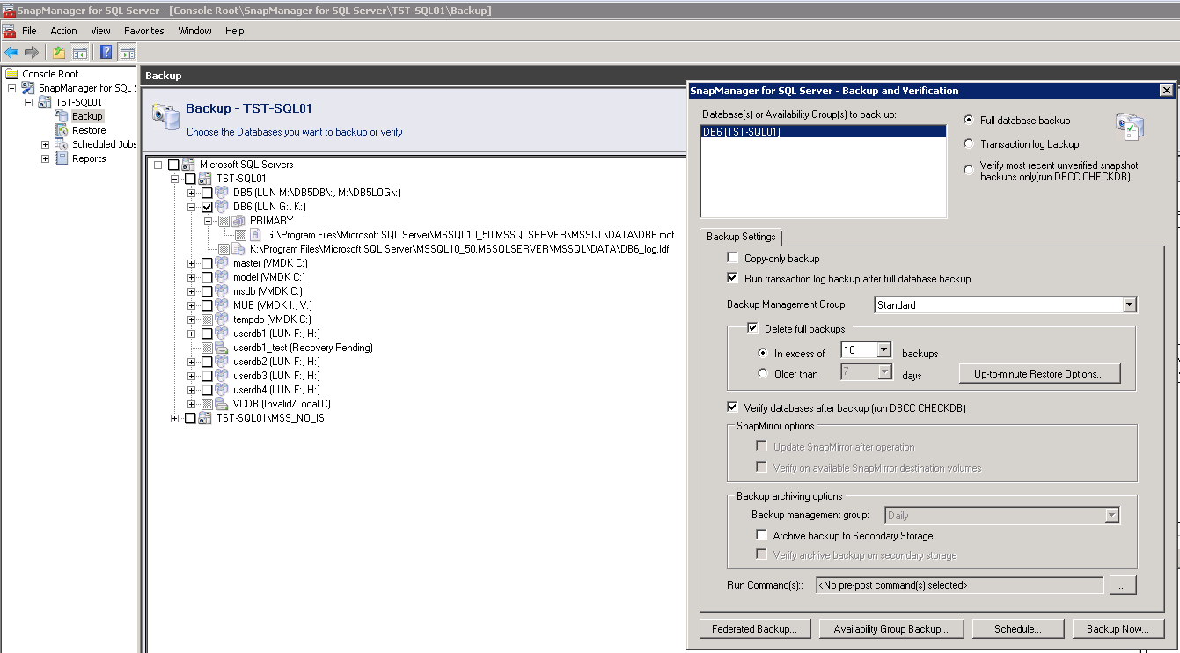The image size is (1180, 653).
Task: Check the DB5 database checkbox
Action: [207, 193]
